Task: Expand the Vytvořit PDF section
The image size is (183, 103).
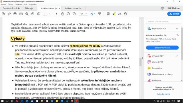Action: click(x=177, y=56)
